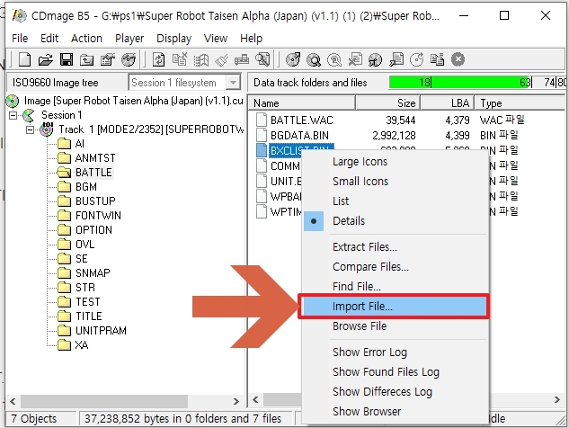
Task: Click the Image disc icon at tree root
Action: 13,101
